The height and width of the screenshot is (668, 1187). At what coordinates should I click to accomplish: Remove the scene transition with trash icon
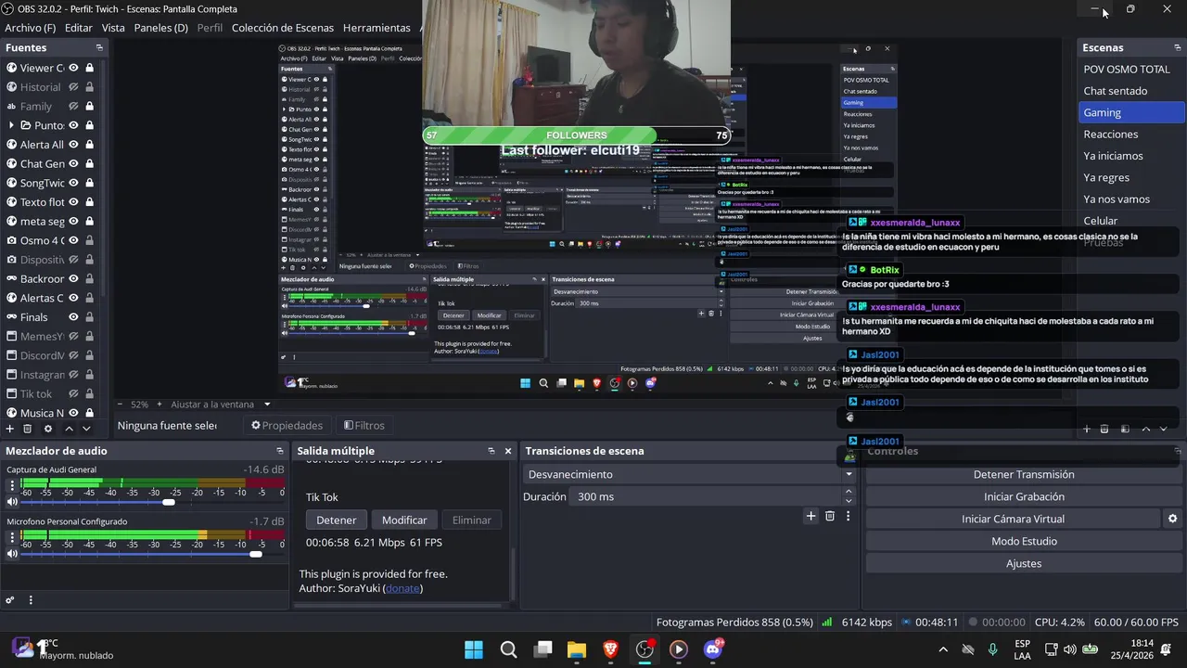tap(830, 516)
